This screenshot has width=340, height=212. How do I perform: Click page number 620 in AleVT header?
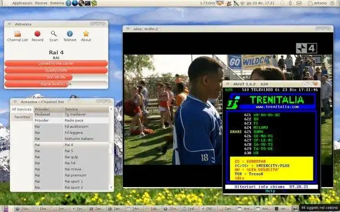[229, 90]
